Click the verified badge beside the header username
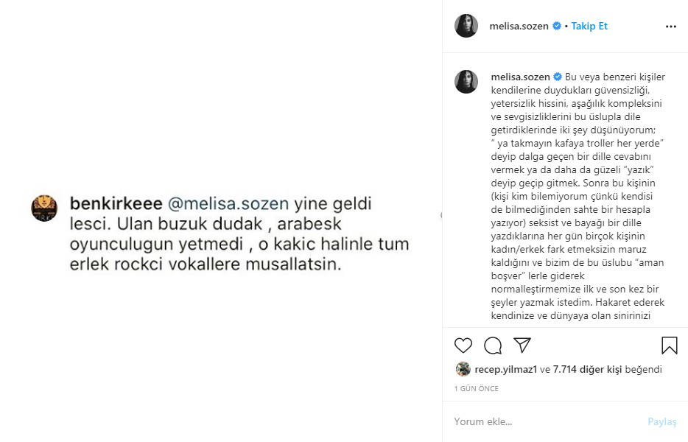The height and width of the screenshot is (442, 688). point(556,26)
